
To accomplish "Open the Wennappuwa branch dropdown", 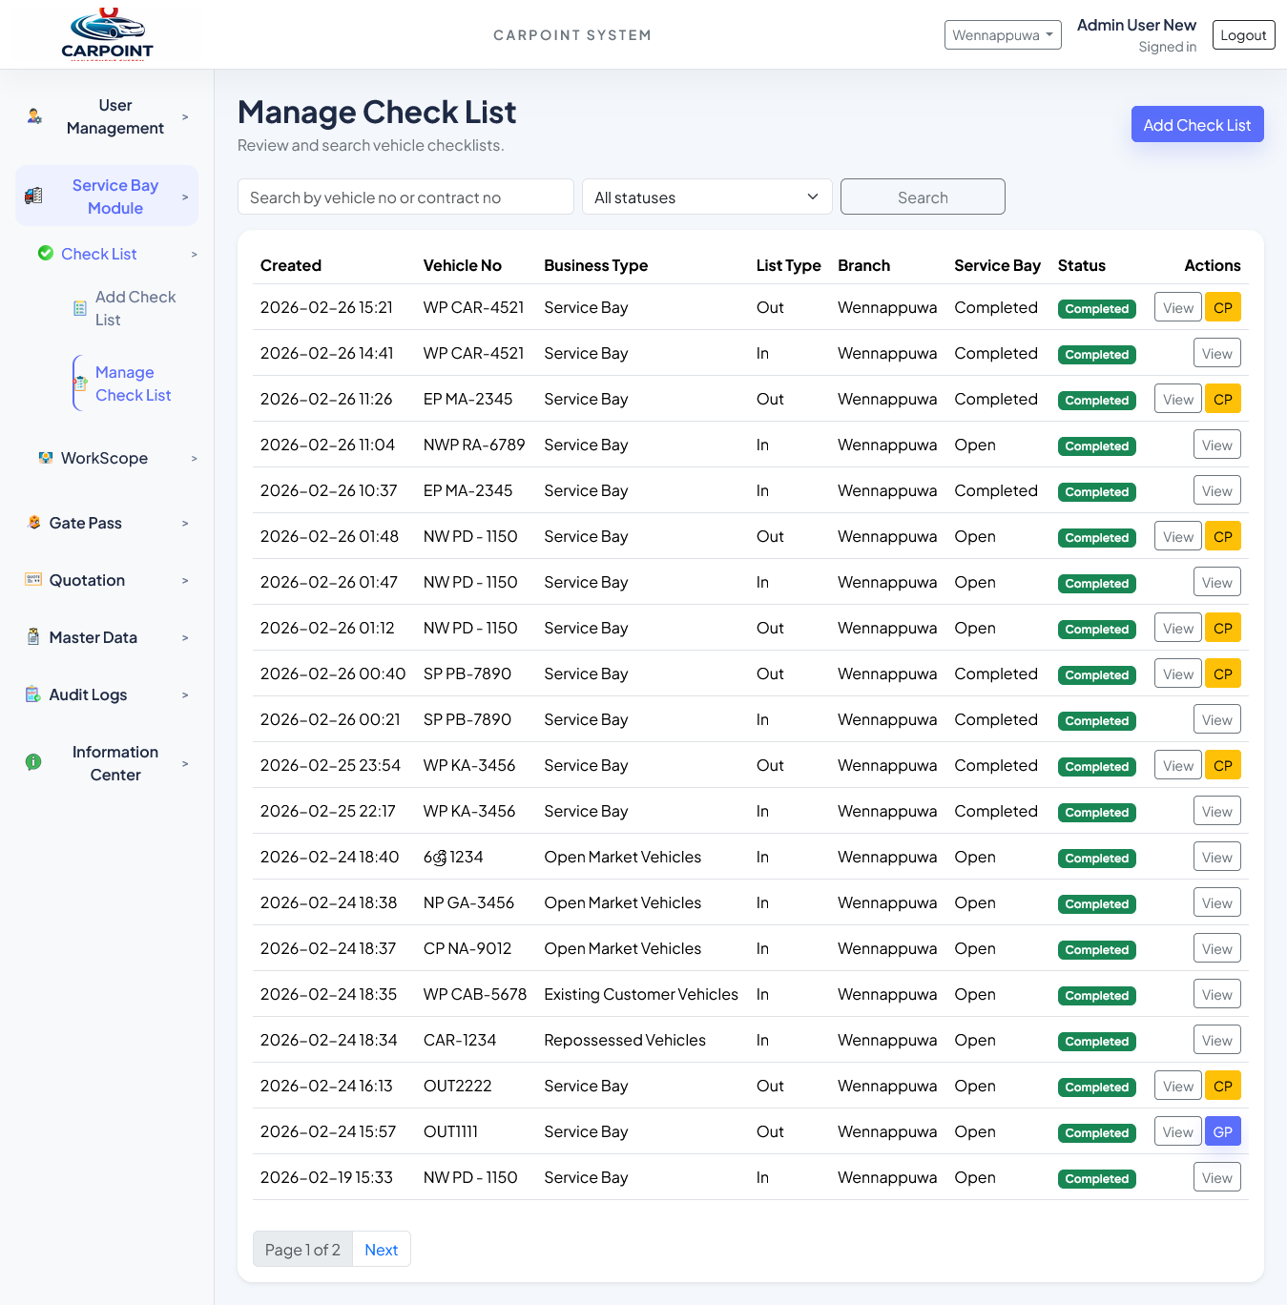I will tap(1003, 34).
